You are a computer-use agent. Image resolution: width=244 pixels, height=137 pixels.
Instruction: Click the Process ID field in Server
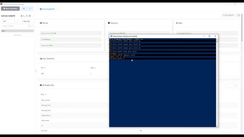click(71, 46)
